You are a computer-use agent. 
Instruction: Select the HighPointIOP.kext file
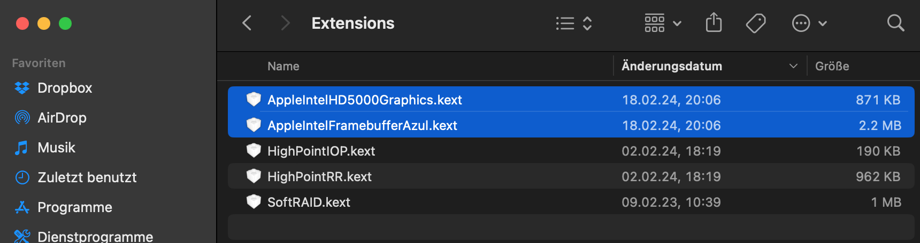321,151
